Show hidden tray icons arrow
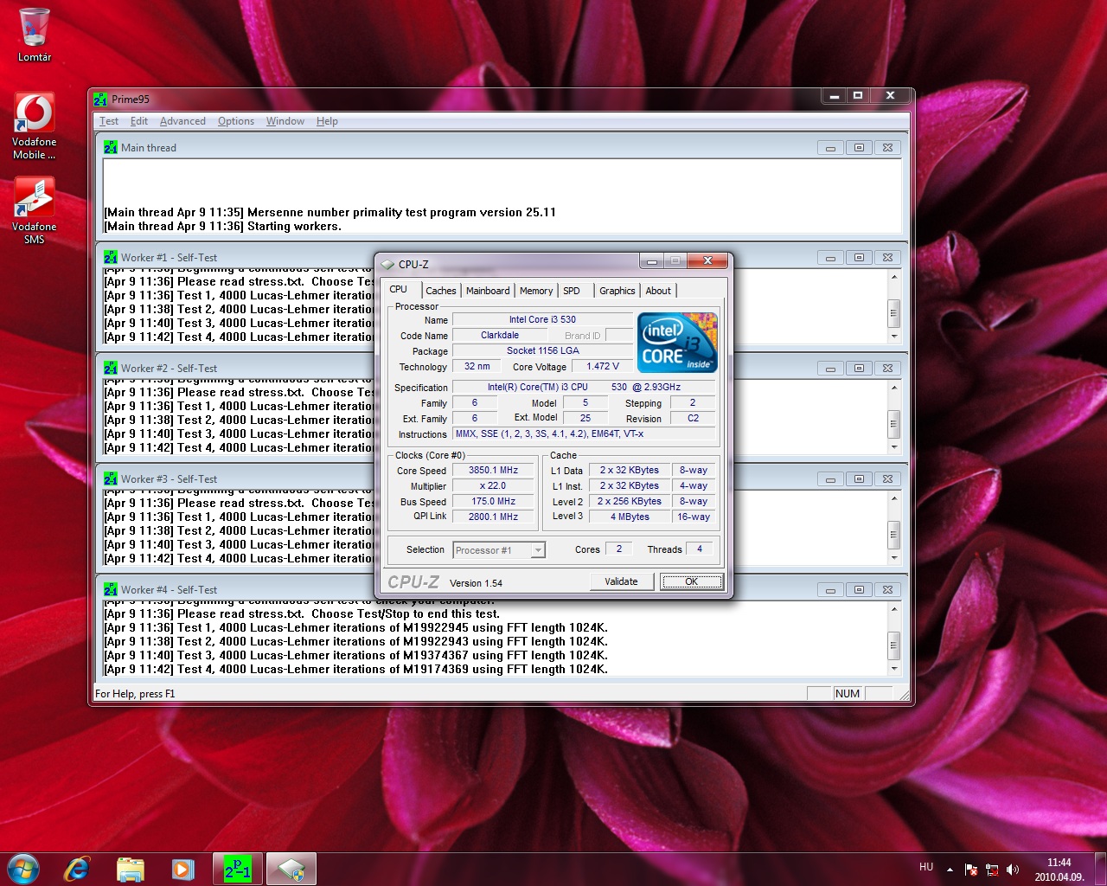1107x886 pixels. point(950,870)
